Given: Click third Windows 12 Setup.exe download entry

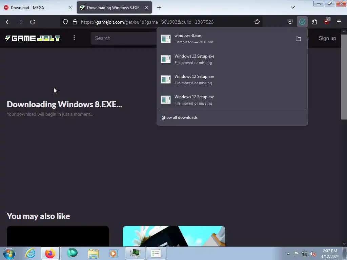Looking at the screenshot, I should (x=232, y=100).
